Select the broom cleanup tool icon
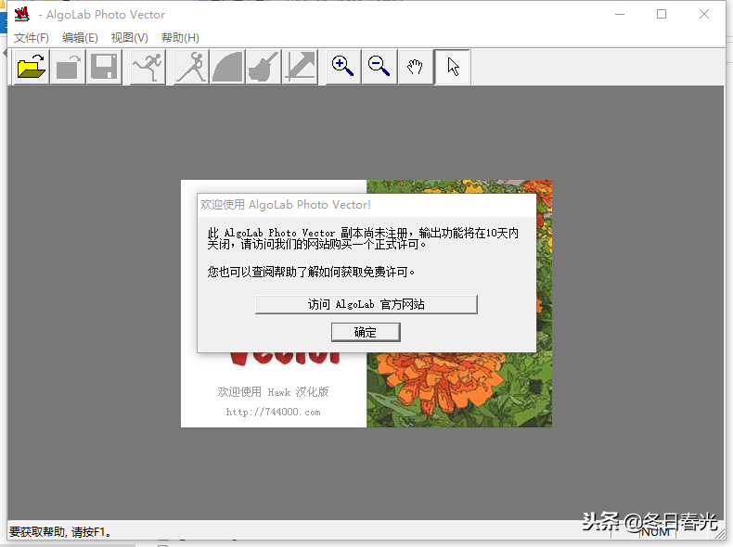Viewport: 733px width, 547px height. 264,67
